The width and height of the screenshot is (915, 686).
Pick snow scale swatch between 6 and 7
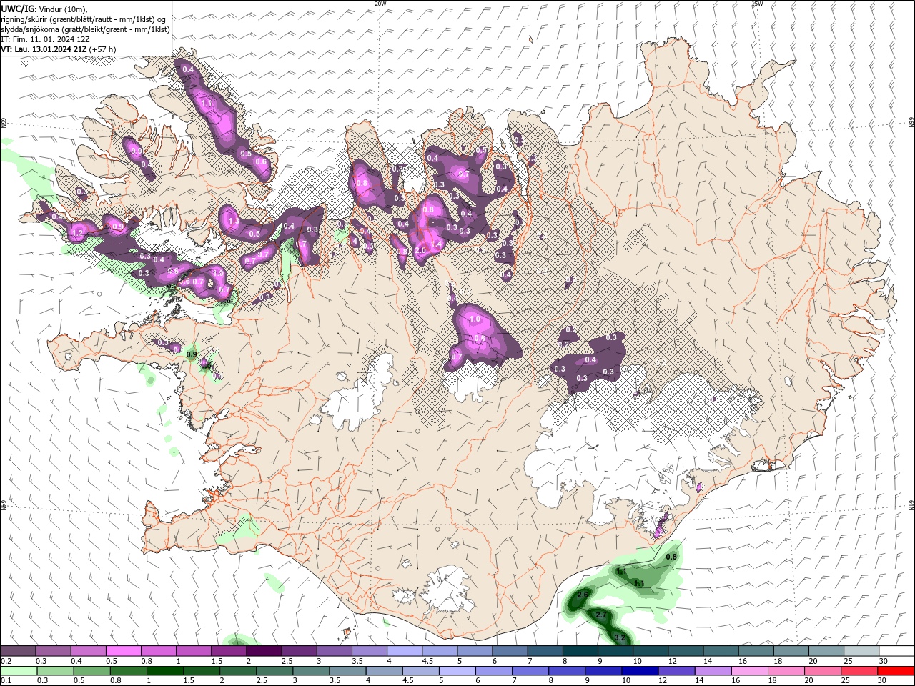tap(510, 651)
